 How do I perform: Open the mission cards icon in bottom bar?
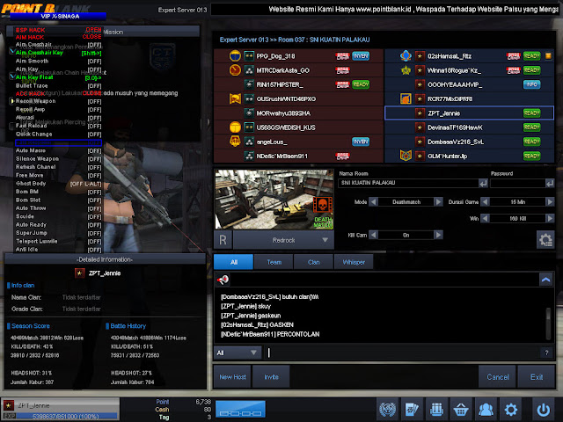click(x=412, y=409)
